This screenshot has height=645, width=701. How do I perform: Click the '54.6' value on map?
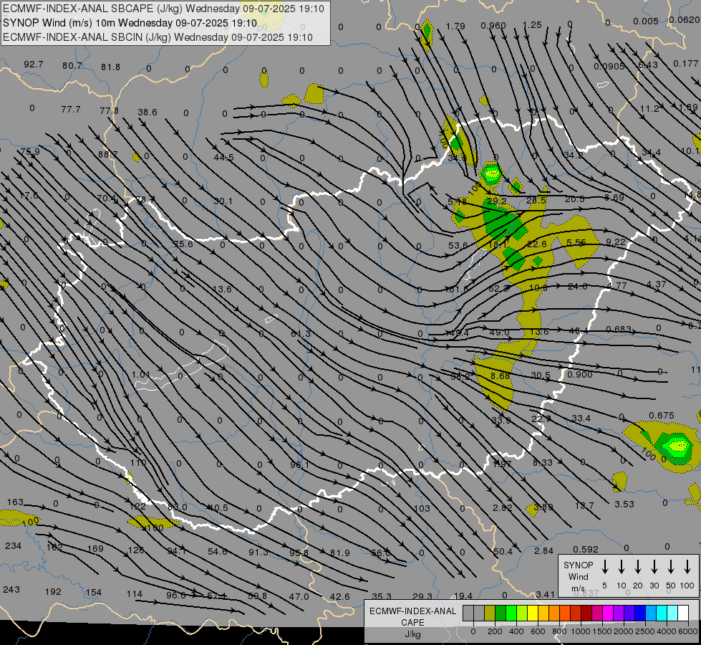pyautogui.click(x=218, y=551)
